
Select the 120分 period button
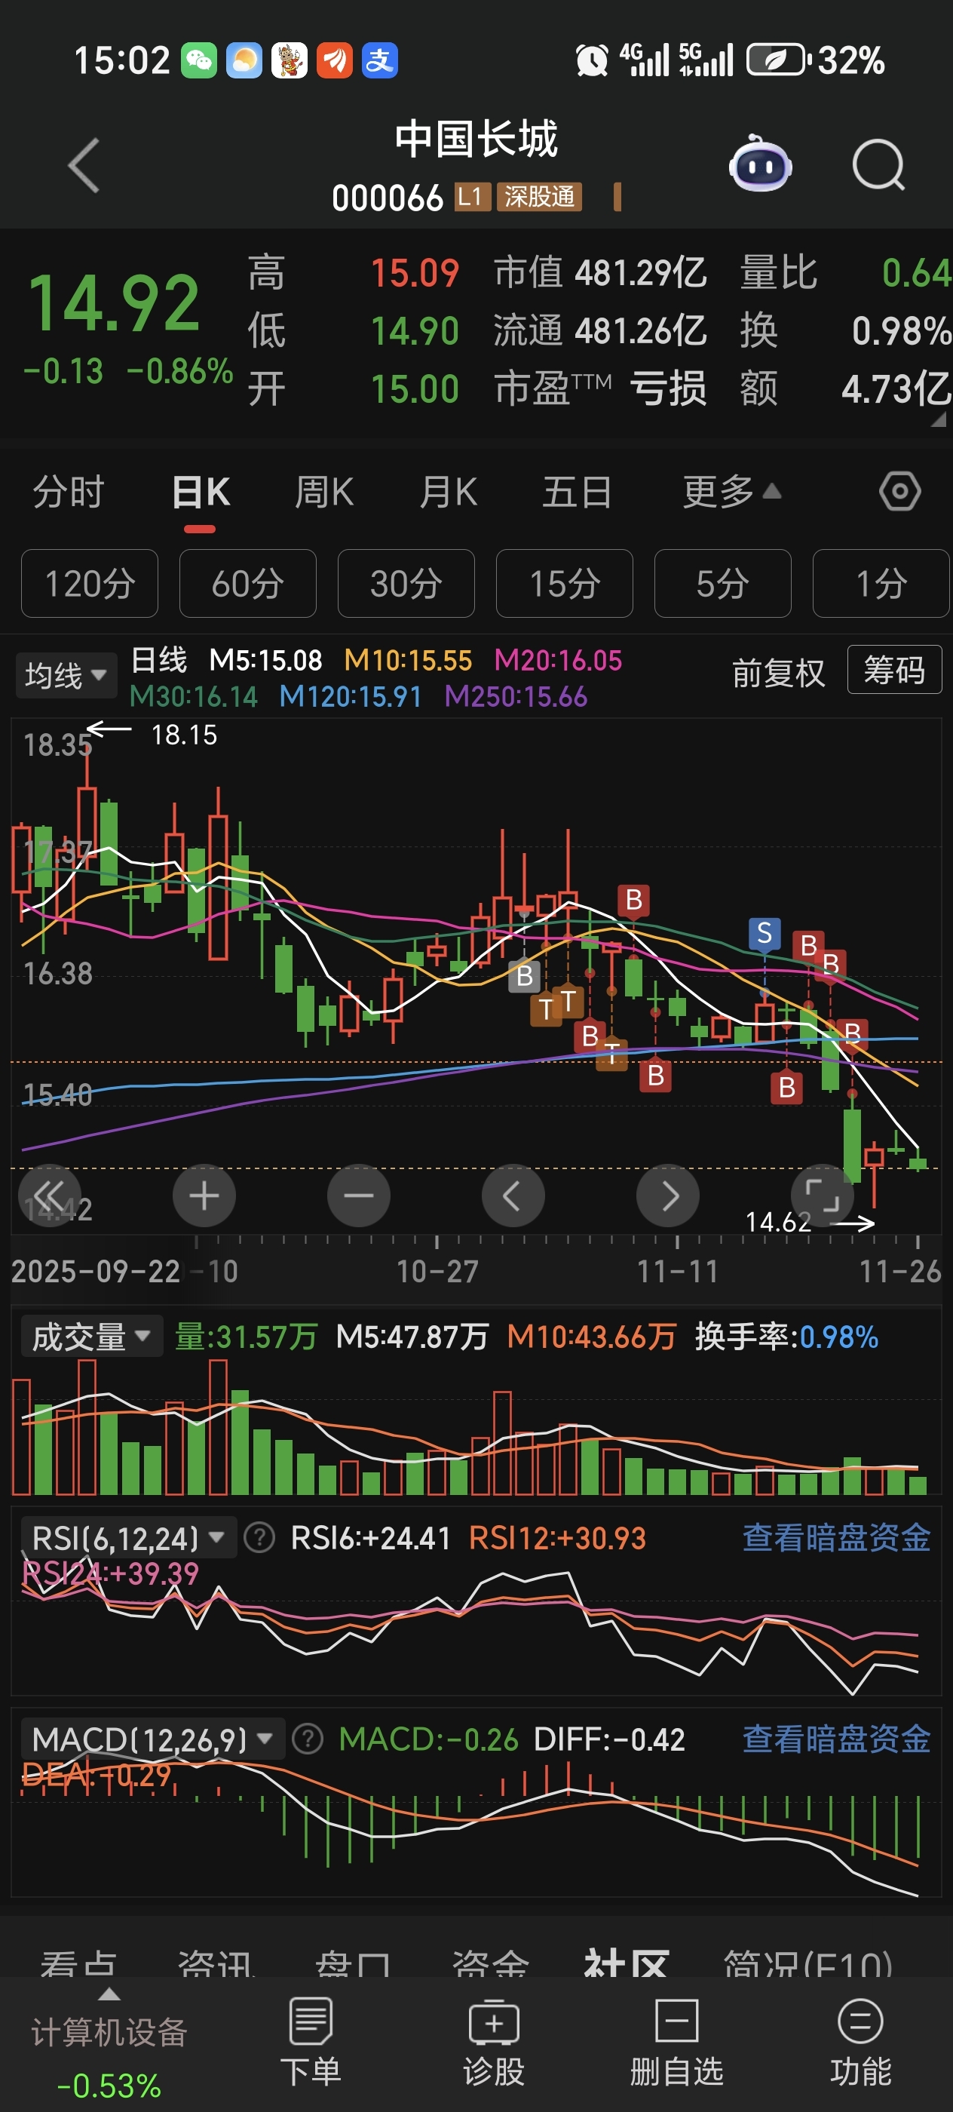click(x=89, y=584)
